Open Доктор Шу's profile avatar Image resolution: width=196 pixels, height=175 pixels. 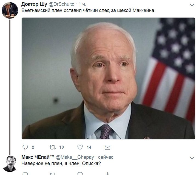[10, 10]
